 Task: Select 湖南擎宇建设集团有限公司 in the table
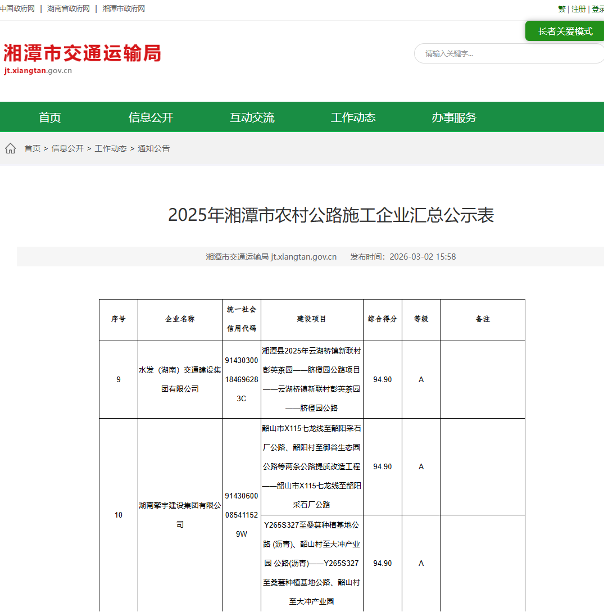pos(179,515)
